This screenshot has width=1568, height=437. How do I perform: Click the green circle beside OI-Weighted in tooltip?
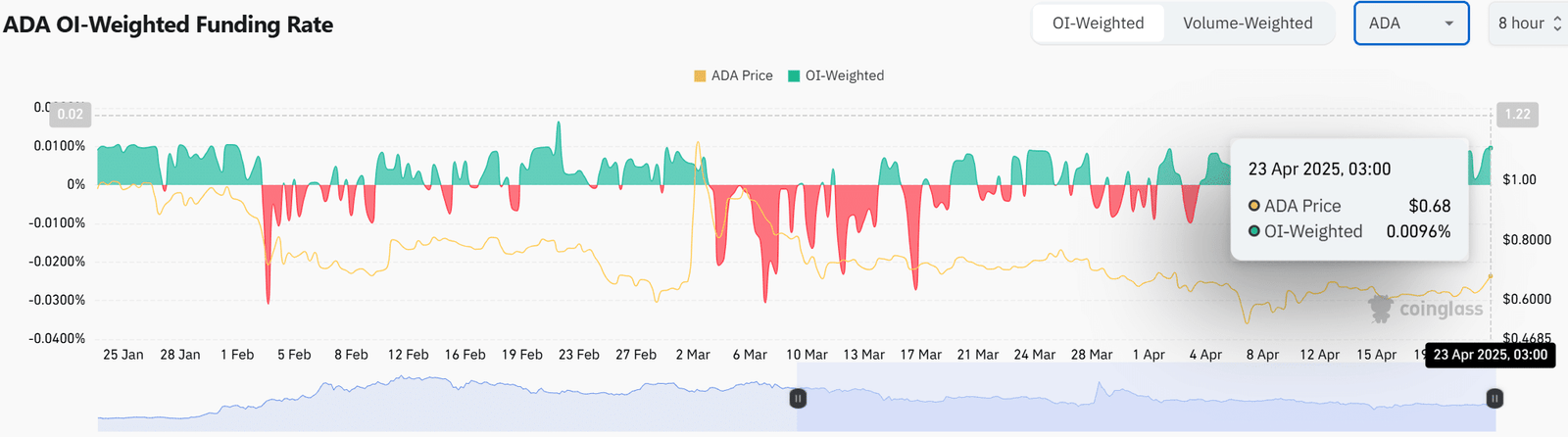pyautogui.click(x=1253, y=231)
